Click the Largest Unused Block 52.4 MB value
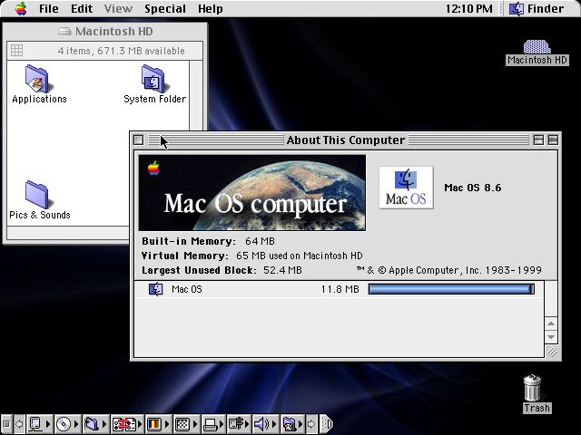The width and height of the screenshot is (581, 435). 282,270
